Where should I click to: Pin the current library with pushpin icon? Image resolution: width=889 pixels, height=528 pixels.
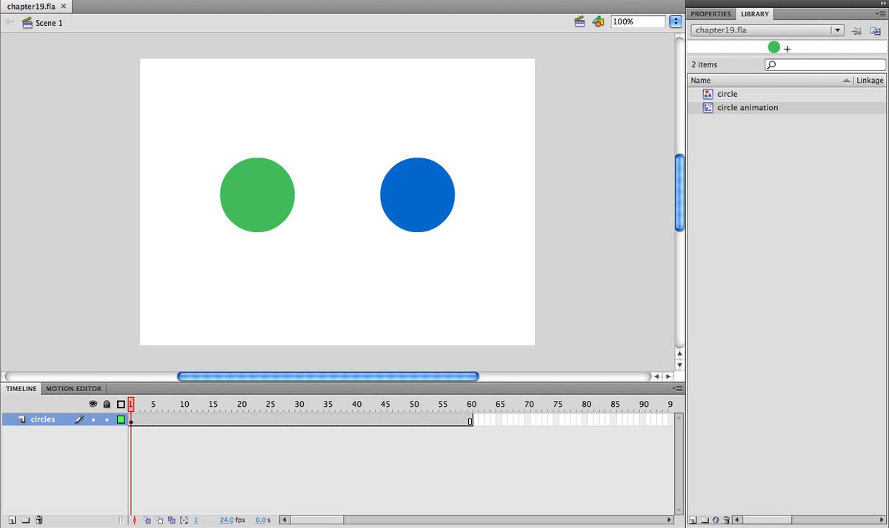click(x=856, y=31)
